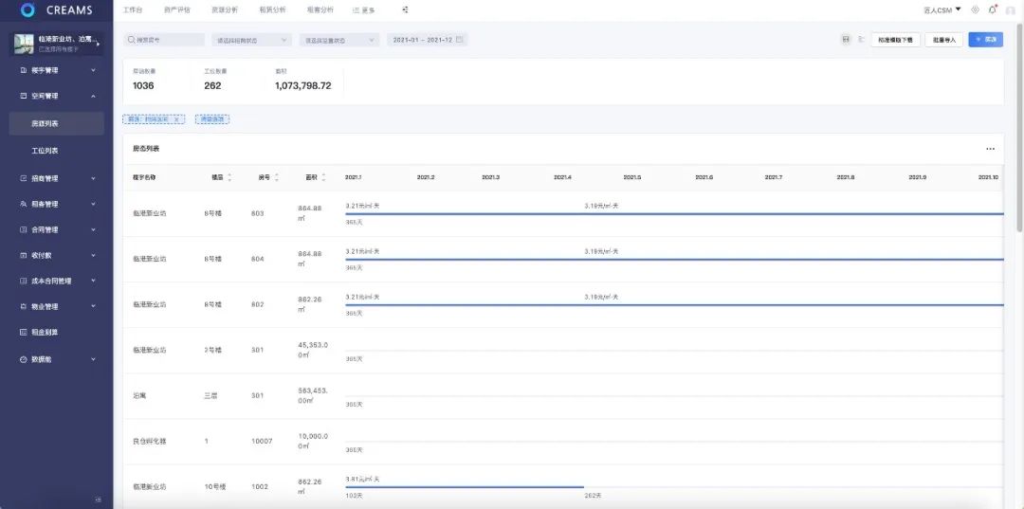
Task: Click the room number search field
Action: coord(165,40)
